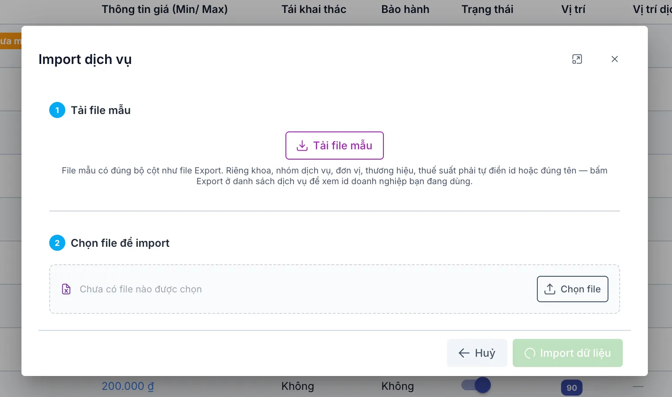The width and height of the screenshot is (672, 397).
Task: Select the Vị trí column header
Action: click(x=573, y=9)
